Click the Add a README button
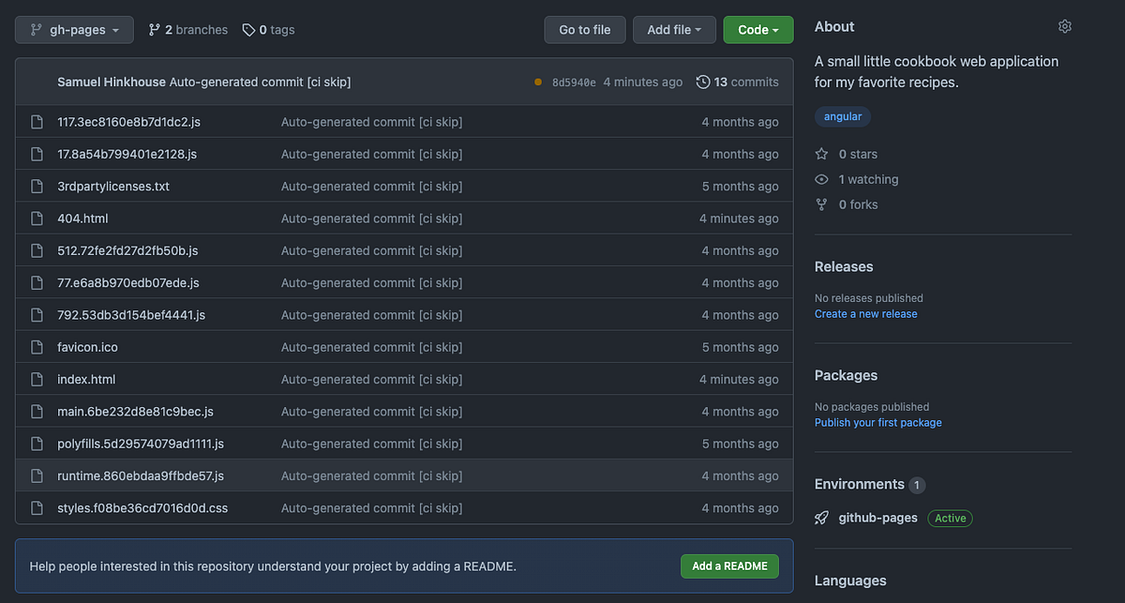 click(729, 565)
